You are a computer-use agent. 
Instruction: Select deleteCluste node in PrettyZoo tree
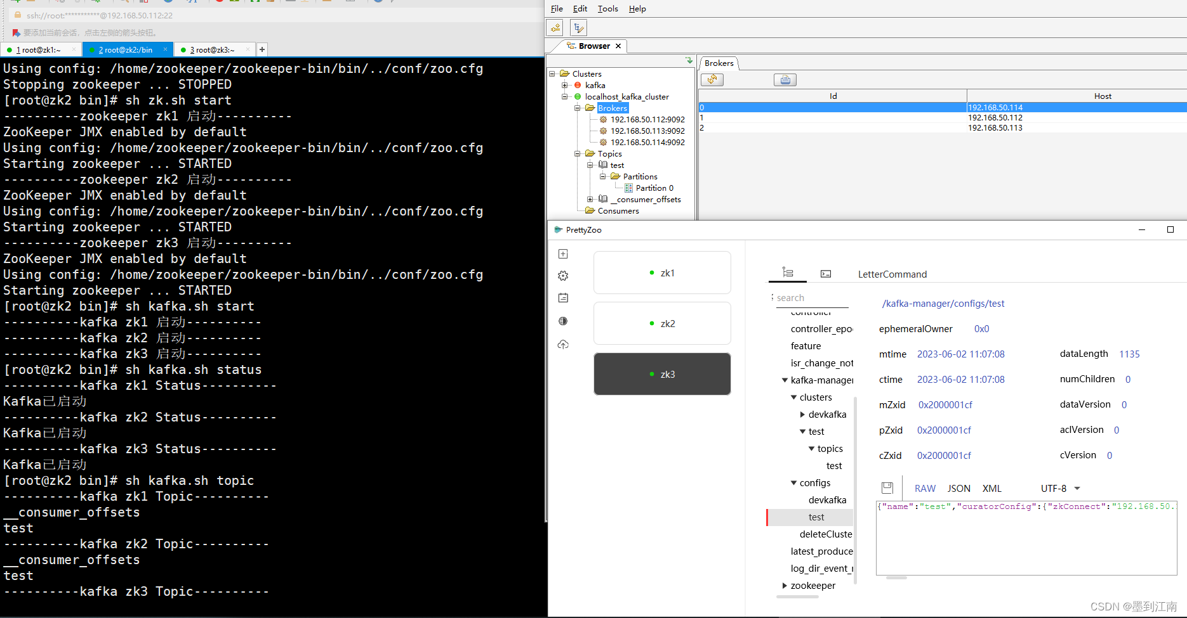pyautogui.click(x=826, y=534)
